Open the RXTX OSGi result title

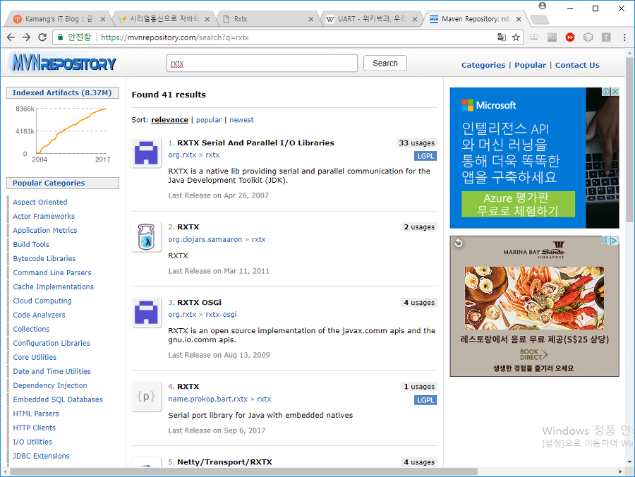199,303
